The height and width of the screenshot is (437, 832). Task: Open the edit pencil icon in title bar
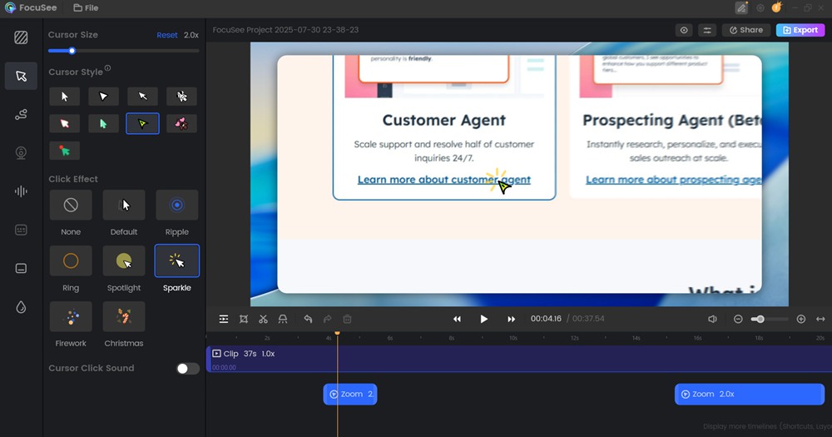pyautogui.click(x=741, y=8)
